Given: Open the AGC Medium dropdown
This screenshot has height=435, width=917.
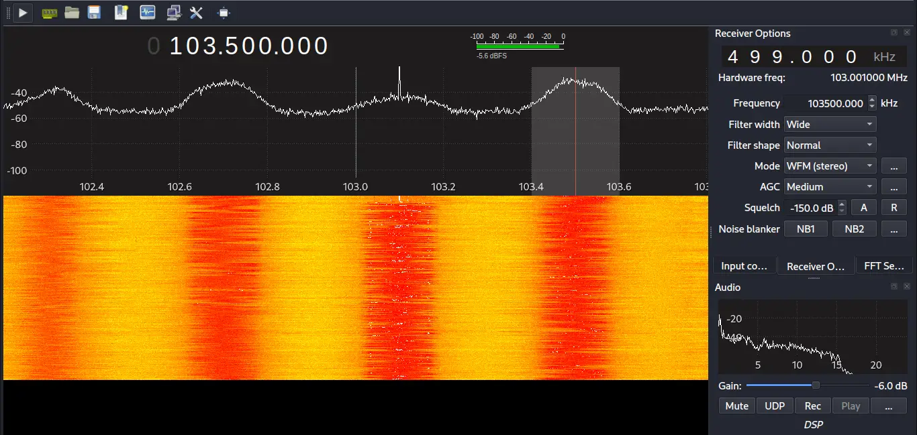Looking at the screenshot, I should 830,186.
